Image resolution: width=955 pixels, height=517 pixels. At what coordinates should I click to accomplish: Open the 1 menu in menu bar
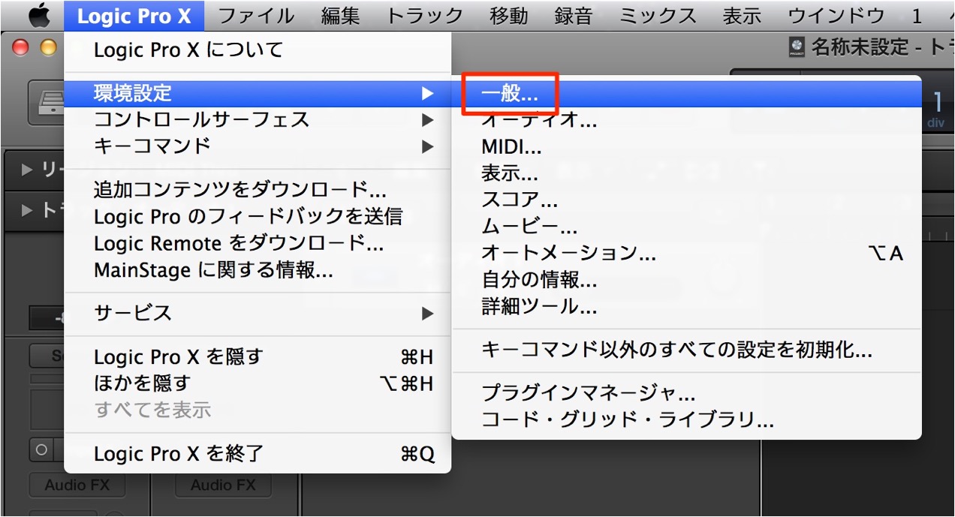tap(917, 16)
